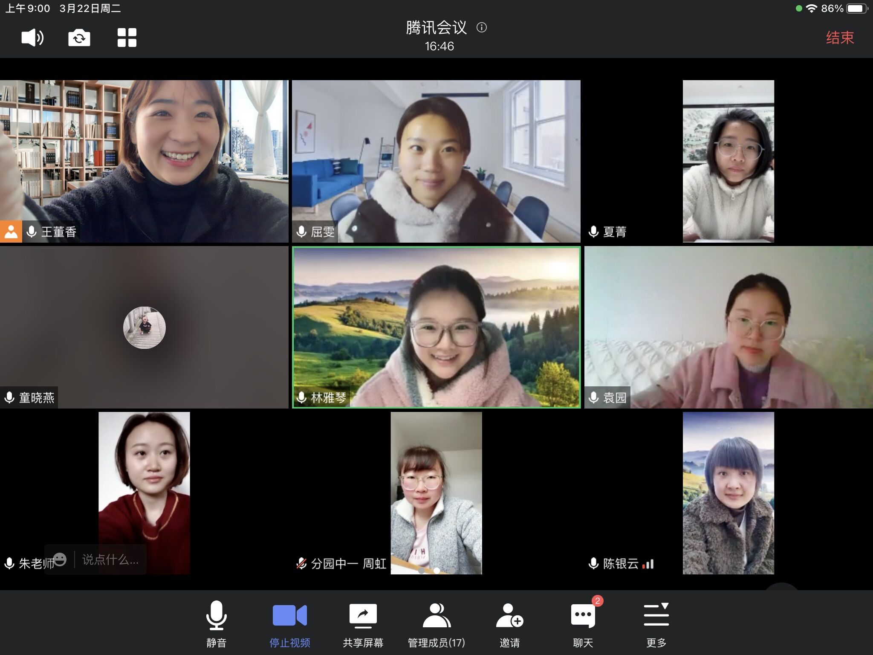Tap the second page indicator dot
The image size is (873, 655).
click(x=436, y=570)
